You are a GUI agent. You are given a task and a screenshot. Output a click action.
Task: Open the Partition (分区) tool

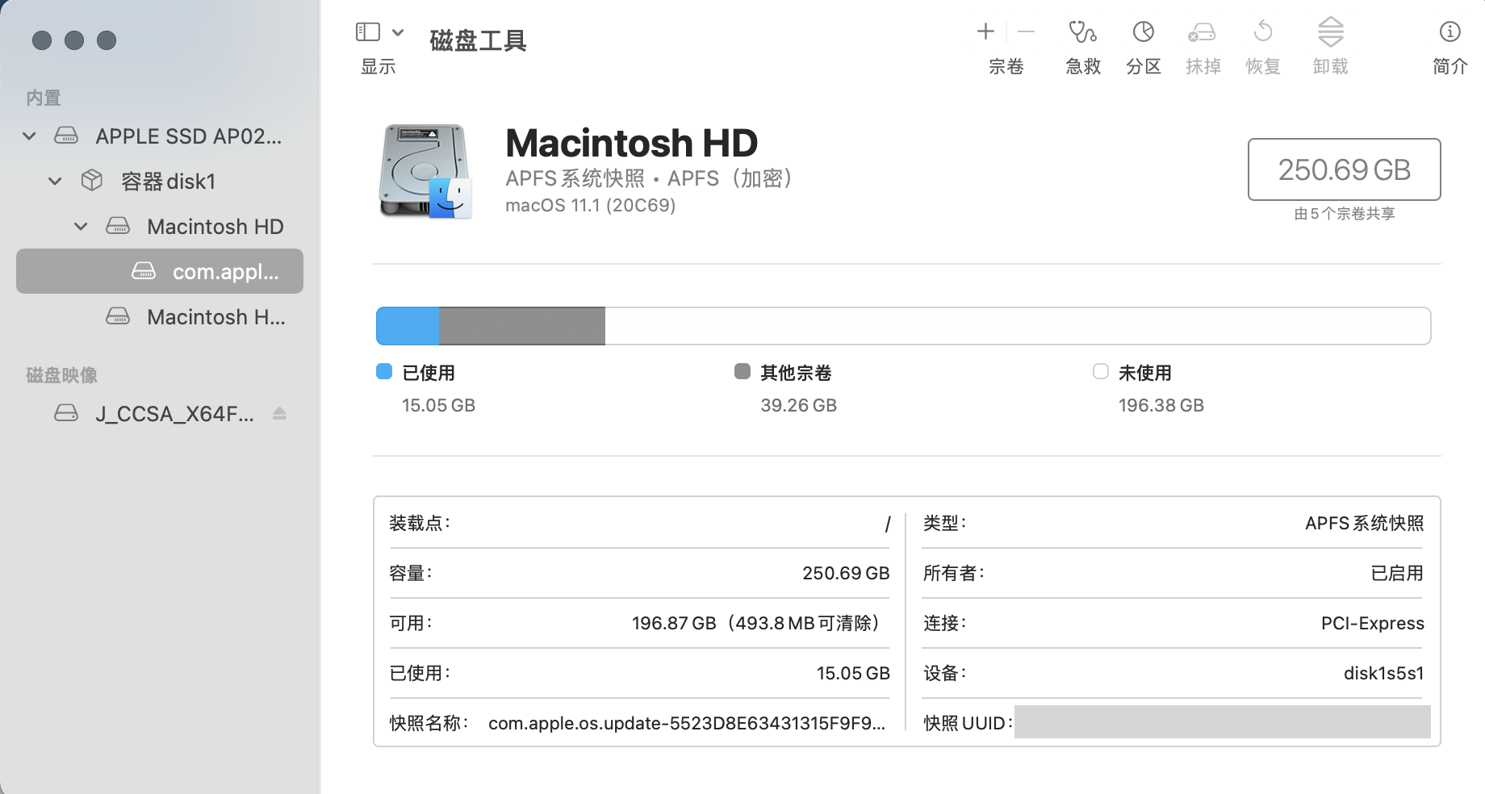pyautogui.click(x=1143, y=32)
